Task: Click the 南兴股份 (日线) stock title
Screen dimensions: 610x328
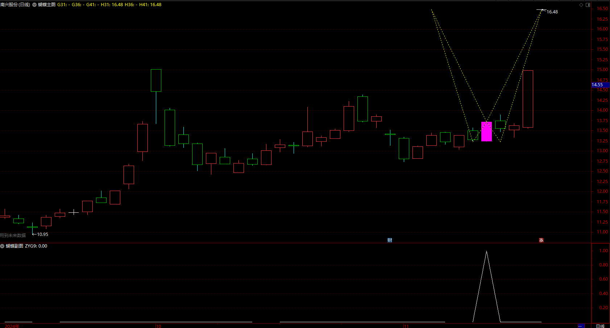Action: click(15, 5)
